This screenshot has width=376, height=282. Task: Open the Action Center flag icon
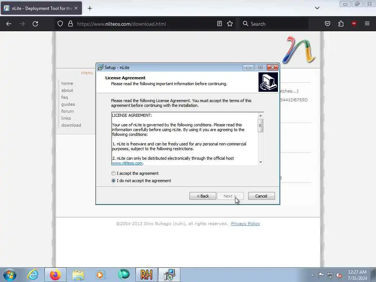click(x=321, y=275)
